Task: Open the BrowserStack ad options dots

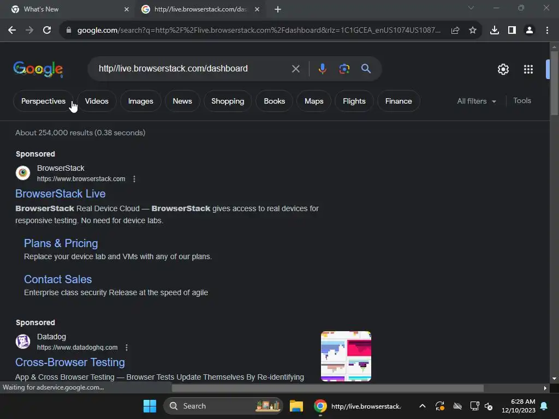Action: 134,179
